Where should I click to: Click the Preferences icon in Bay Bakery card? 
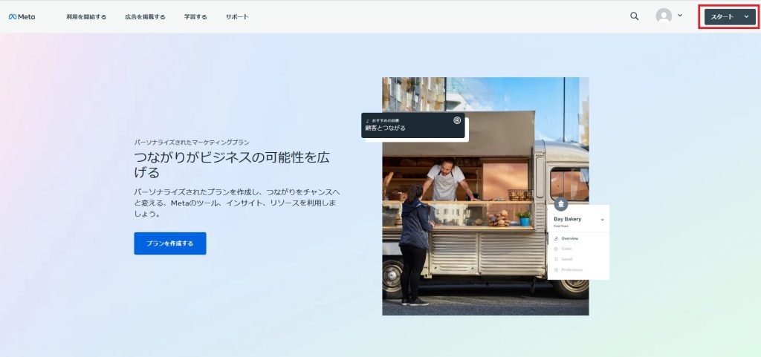557,269
